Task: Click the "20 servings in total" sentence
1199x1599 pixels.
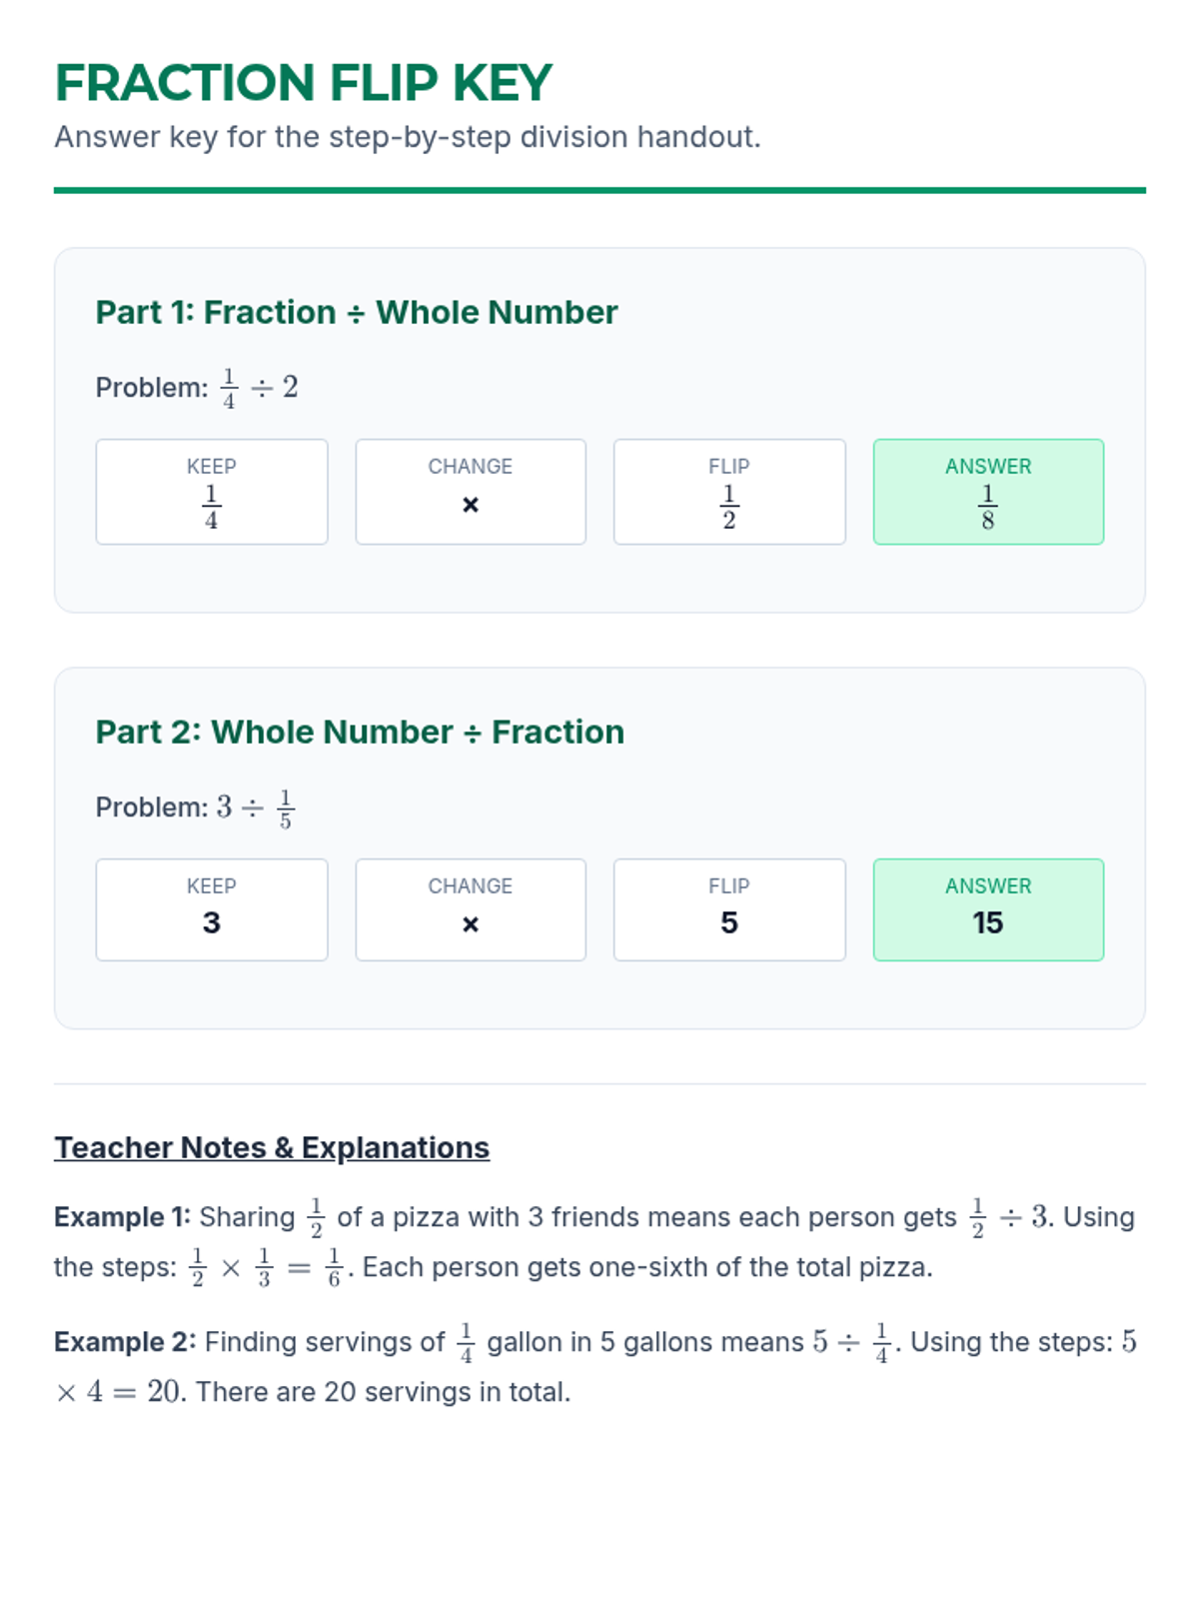Action: [x=384, y=1392]
